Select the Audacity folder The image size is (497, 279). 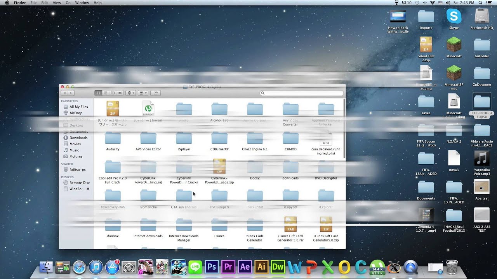pos(113,138)
